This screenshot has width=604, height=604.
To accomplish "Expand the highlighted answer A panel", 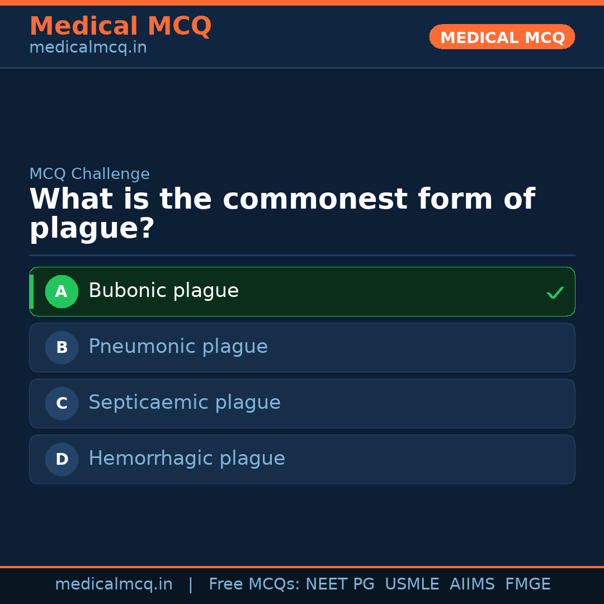I will point(302,291).
